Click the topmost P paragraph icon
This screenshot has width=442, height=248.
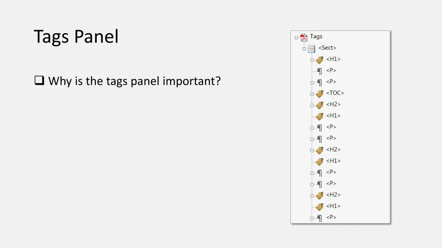(319, 71)
